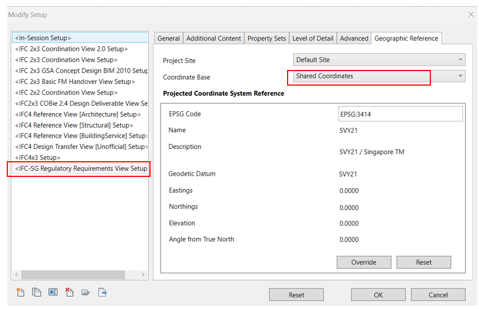Click inside the EPSG Code field
This screenshot has height=309, width=479.
tap(400, 114)
